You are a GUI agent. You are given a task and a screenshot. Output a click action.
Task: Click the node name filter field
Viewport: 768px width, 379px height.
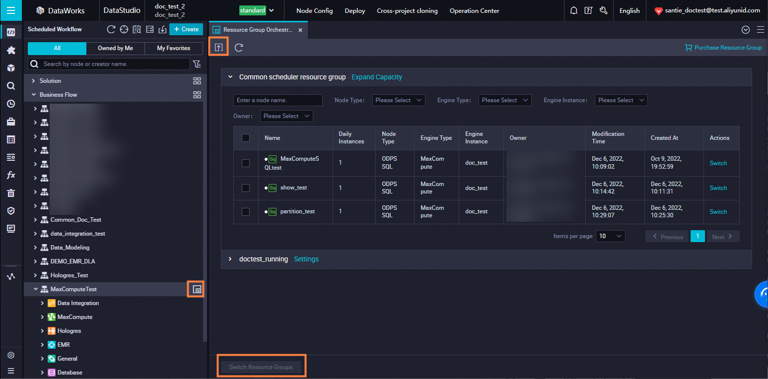click(278, 100)
